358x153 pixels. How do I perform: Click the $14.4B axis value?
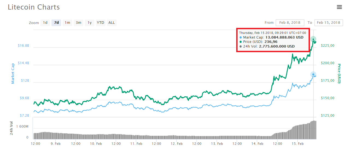click(x=23, y=63)
